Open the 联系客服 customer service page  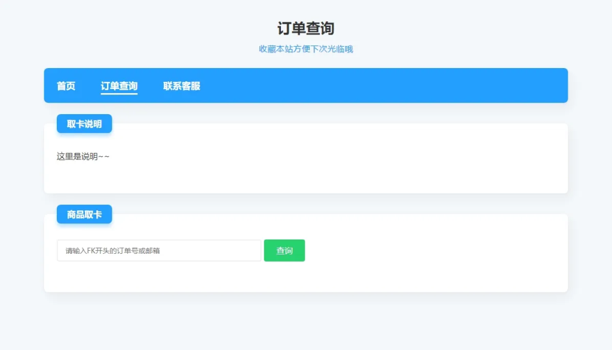coord(182,86)
